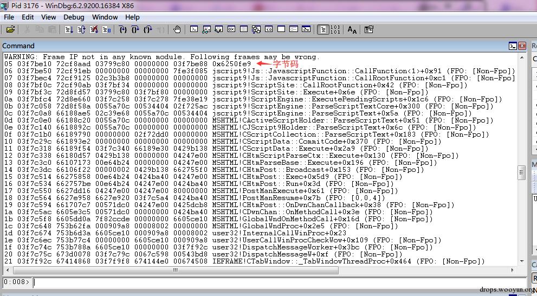The width and height of the screenshot is (537, 296).
Task: Open the Debug menu
Action: (74, 17)
